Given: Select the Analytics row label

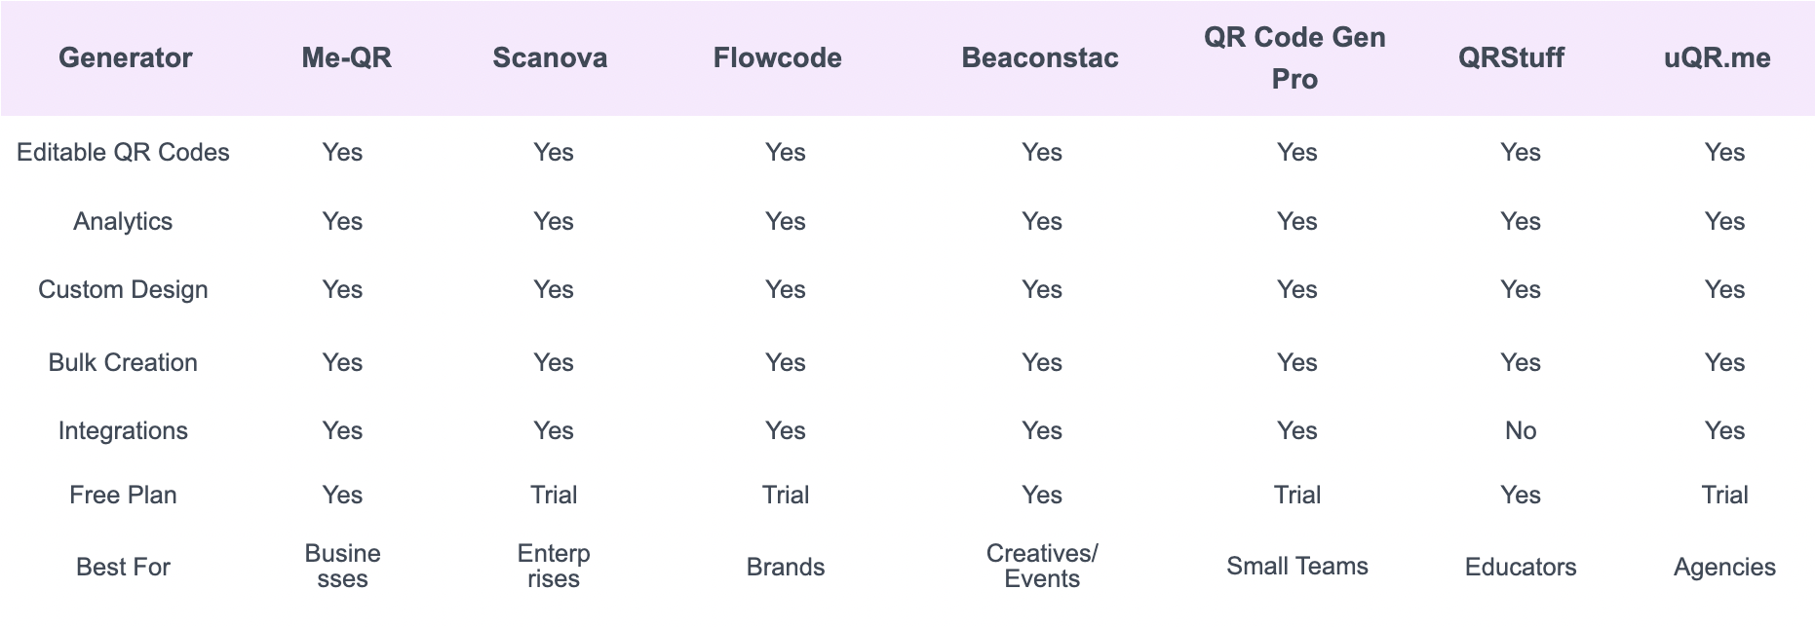Looking at the screenshot, I should [123, 222].
